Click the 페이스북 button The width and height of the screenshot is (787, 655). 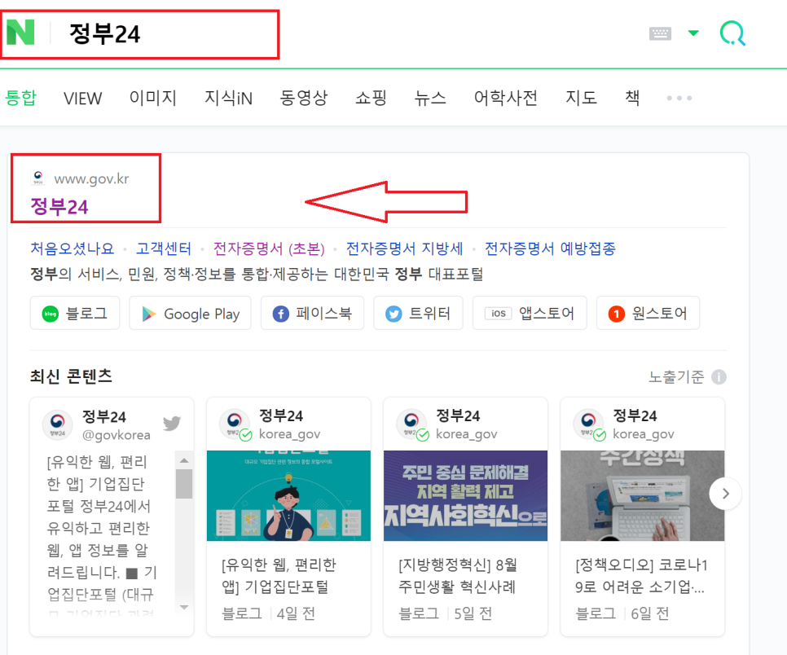click(x=312, y=313)
